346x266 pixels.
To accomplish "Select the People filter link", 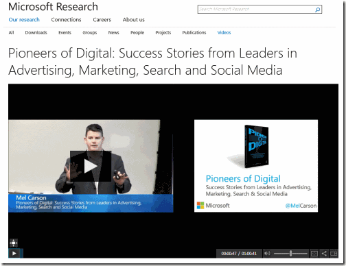I will (137, 32).
